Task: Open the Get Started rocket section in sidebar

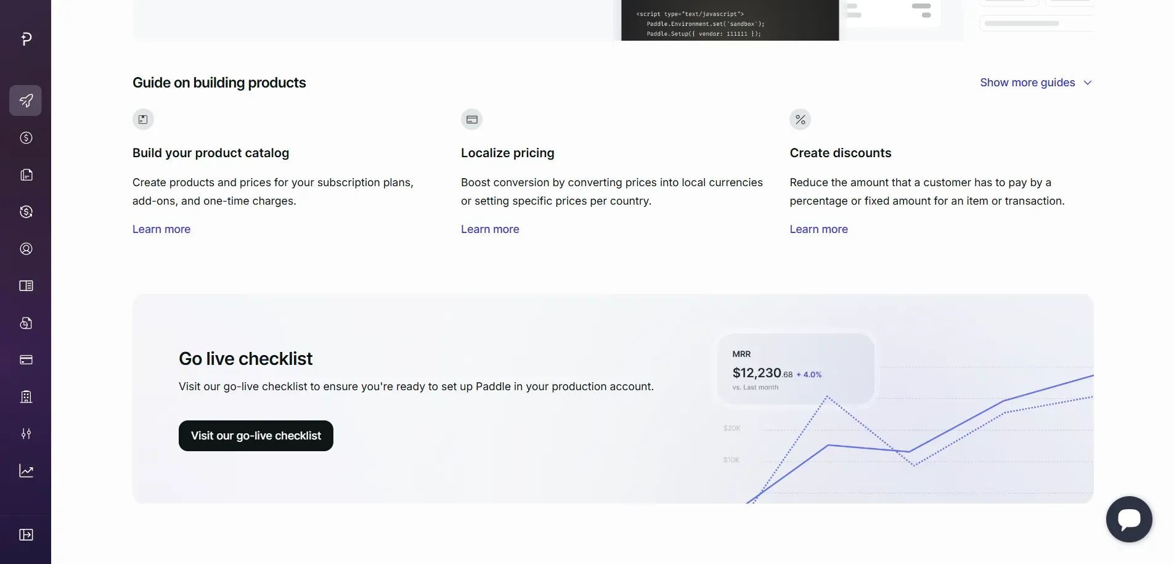Action: [x=25, y=100]
